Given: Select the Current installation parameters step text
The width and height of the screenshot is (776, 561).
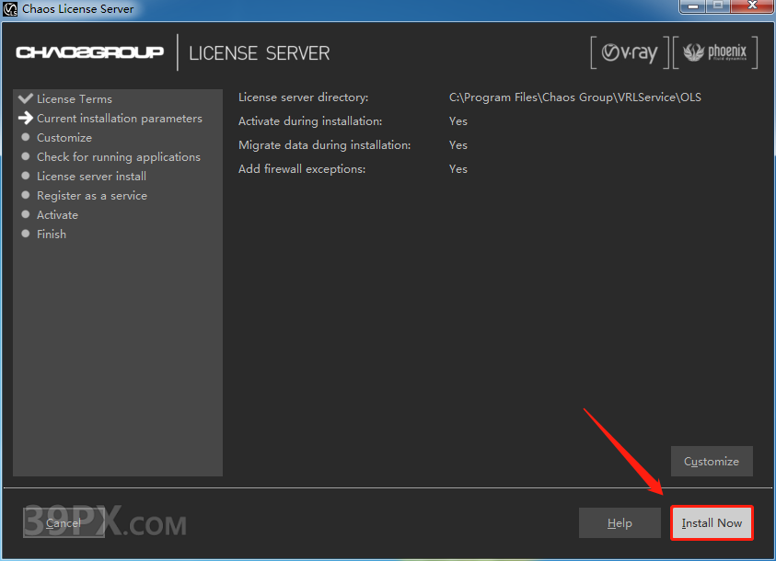Looking at the screenshot, I should (120, 119).
